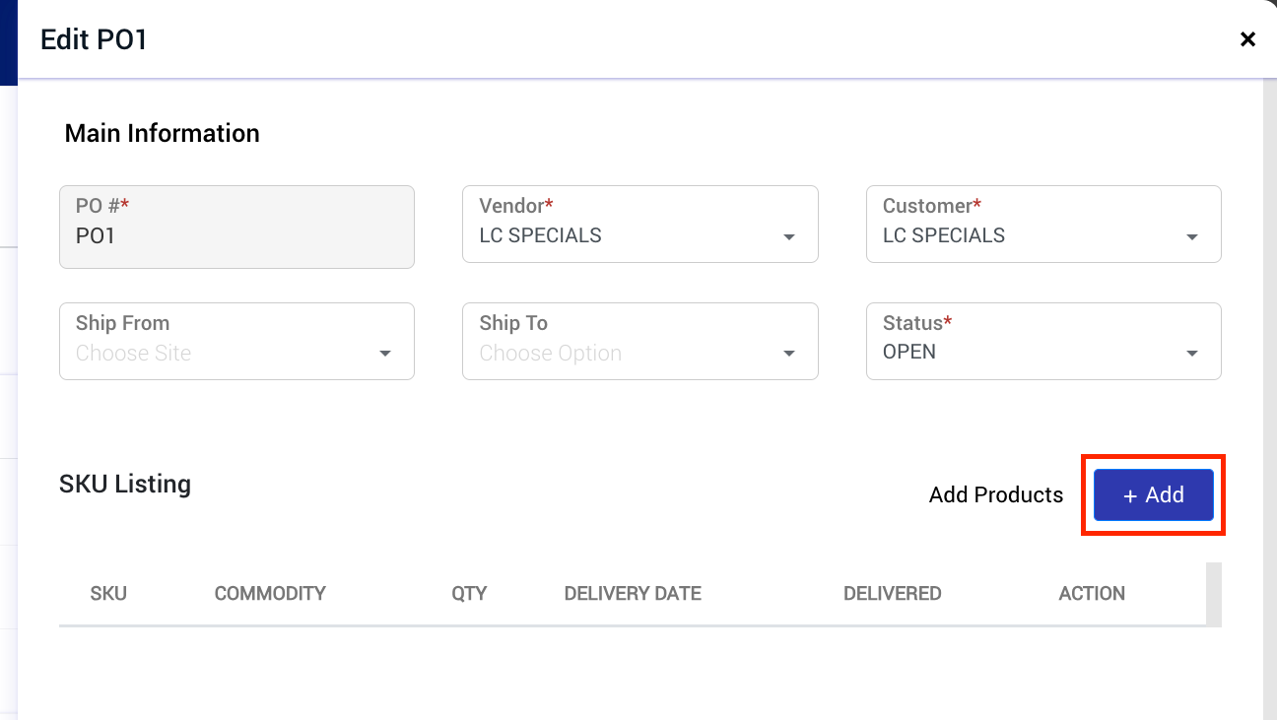Open Ship From via Choose Site placeholder

[x=134, y=354]
